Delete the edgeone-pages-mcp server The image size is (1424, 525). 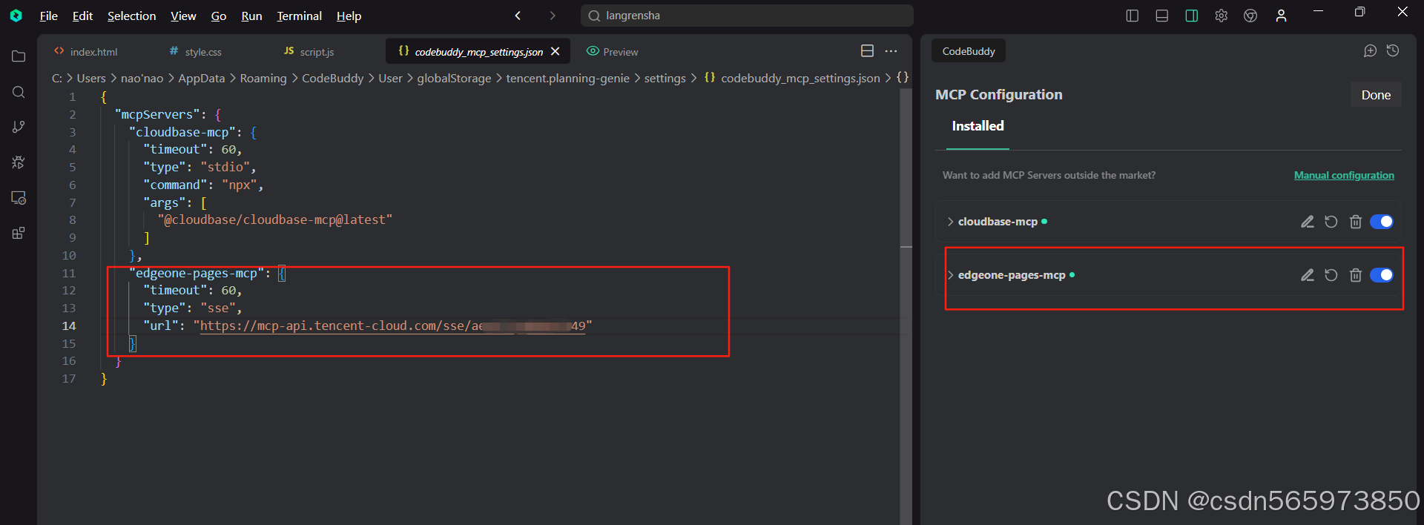[1356, 275]
